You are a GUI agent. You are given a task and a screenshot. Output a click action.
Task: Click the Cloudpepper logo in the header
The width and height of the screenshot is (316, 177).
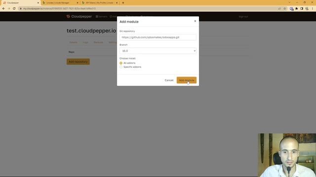tap(79, 16)
